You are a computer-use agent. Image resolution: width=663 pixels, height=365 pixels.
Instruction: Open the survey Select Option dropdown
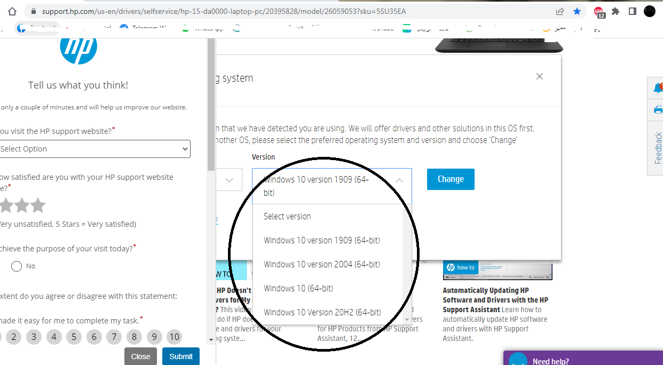94,149
